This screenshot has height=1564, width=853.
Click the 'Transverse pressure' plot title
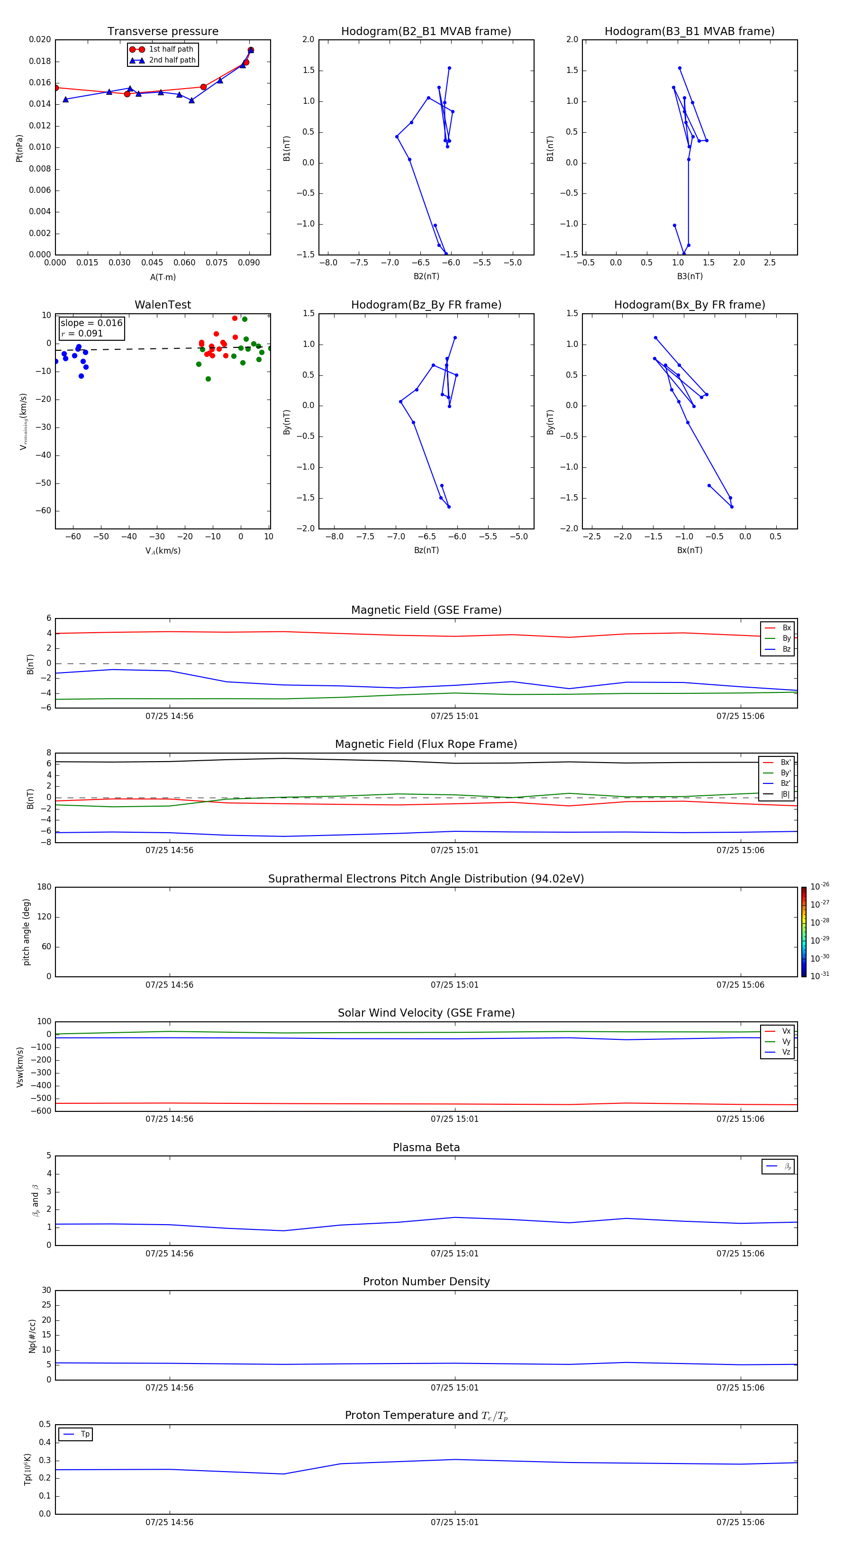pos(163,32)
